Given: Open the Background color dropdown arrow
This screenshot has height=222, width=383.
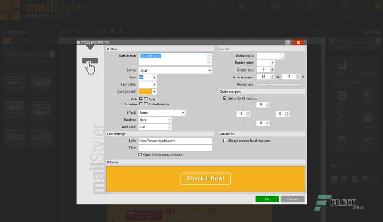Looking at the screenshot, I should coord(154,92).
